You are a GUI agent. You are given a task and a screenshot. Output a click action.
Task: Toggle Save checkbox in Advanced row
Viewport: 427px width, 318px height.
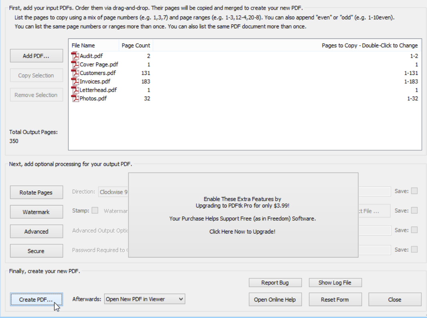[414, 230]
